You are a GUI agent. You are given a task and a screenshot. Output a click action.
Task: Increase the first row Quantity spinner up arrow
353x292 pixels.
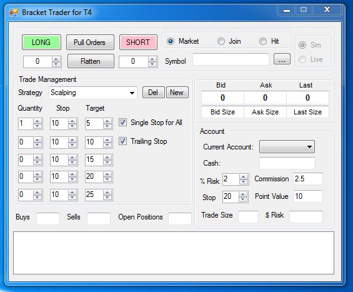click(37, 121)
